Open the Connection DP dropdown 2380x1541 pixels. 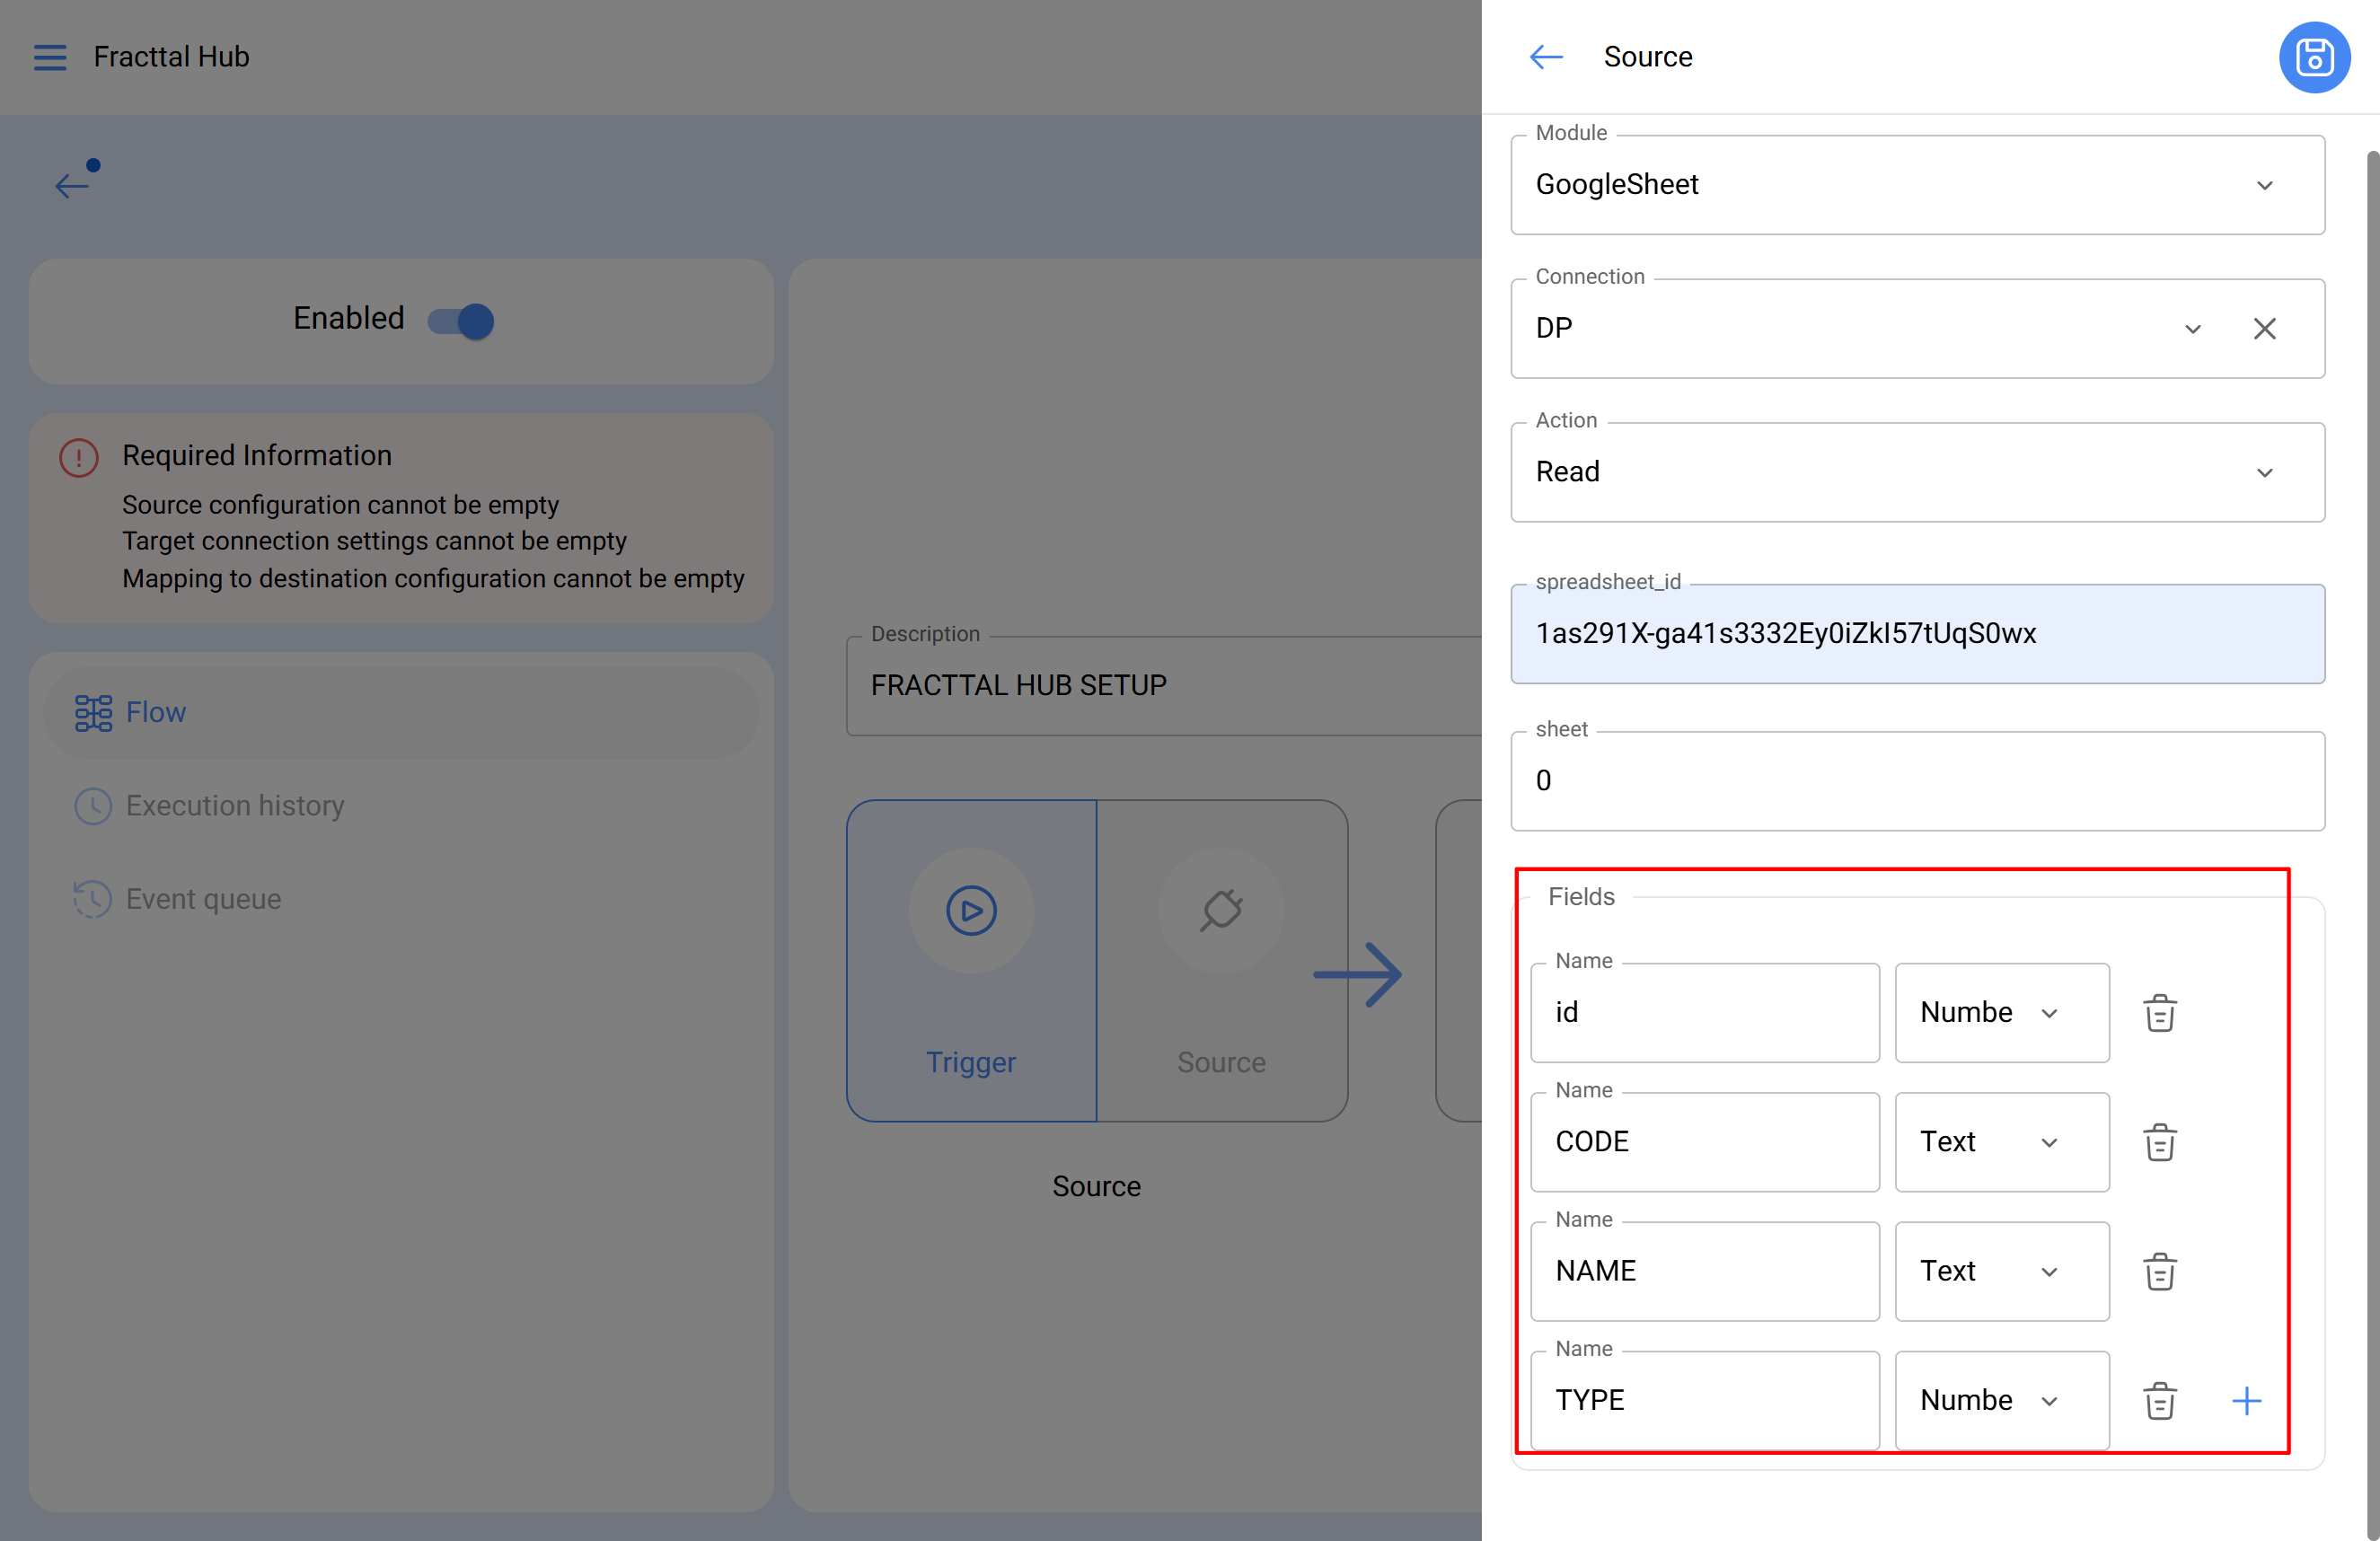(1860, 329)
